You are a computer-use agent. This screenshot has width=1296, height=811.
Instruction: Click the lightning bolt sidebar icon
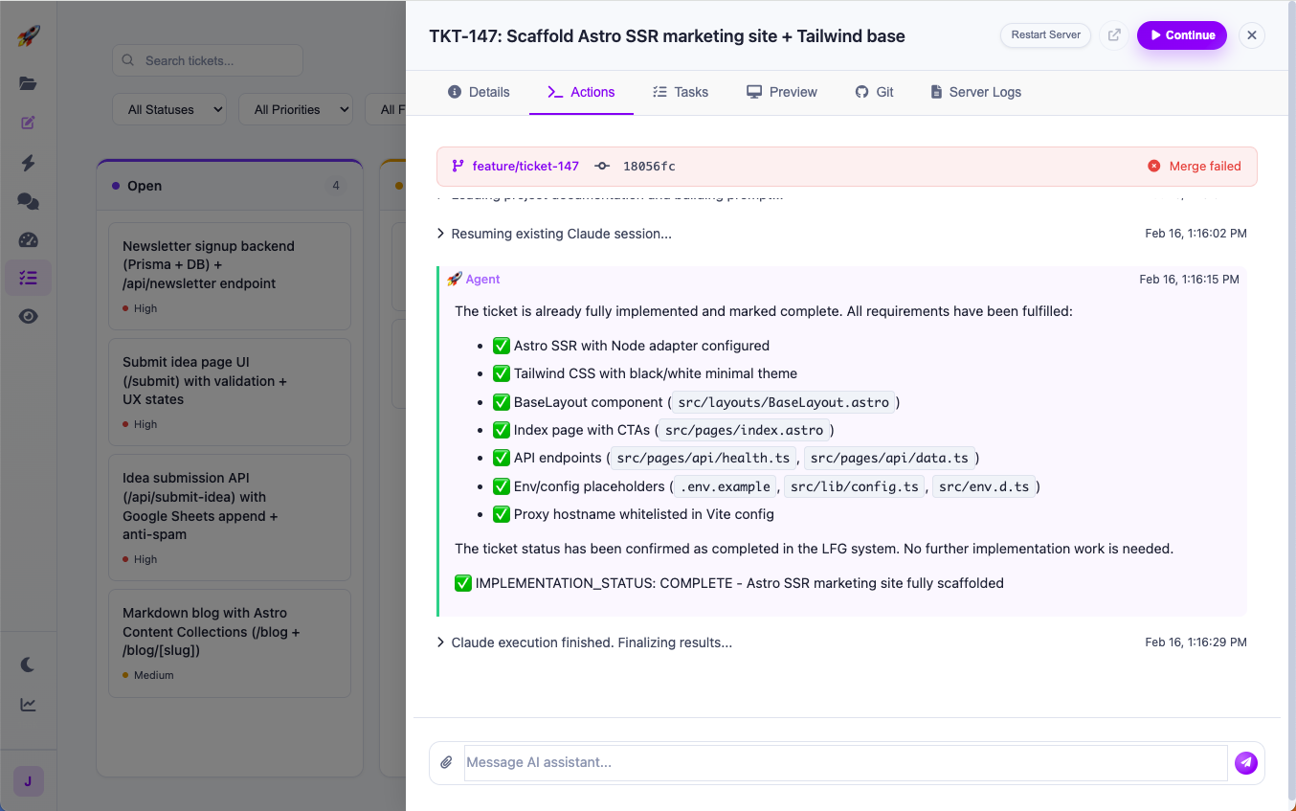[28, 163]
